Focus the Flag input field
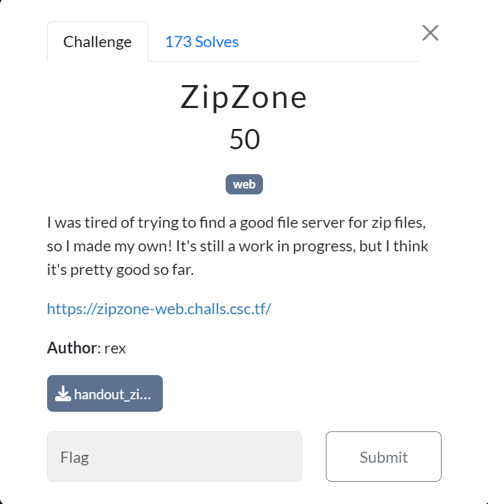 click(x=175, y=457)
